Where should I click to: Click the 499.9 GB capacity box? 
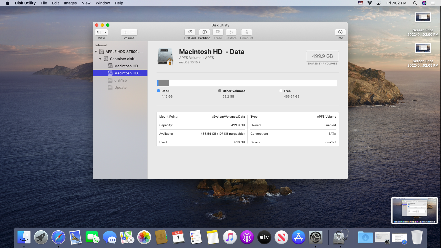pyautogui.click(x=322, y=56)
